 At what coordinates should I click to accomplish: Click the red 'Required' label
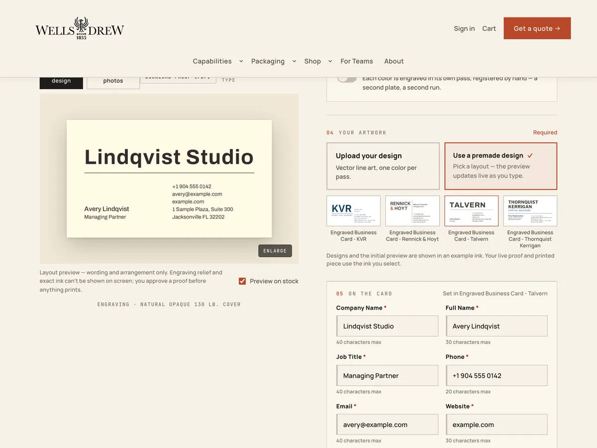pos(545,132)
